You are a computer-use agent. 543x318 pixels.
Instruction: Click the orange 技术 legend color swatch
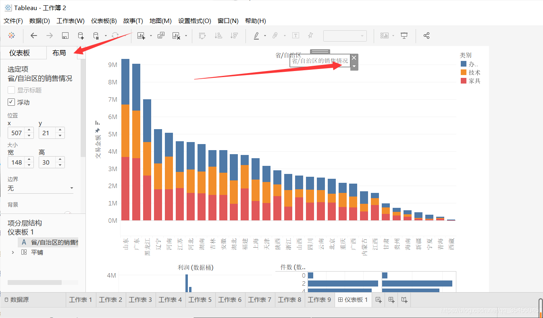pos(463,72)
